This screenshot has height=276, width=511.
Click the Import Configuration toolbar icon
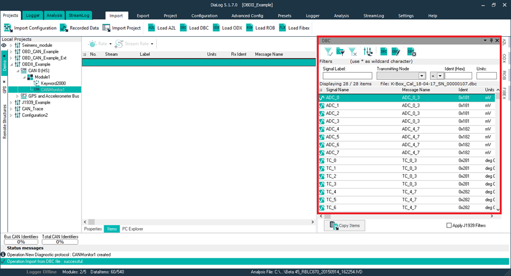8,28
